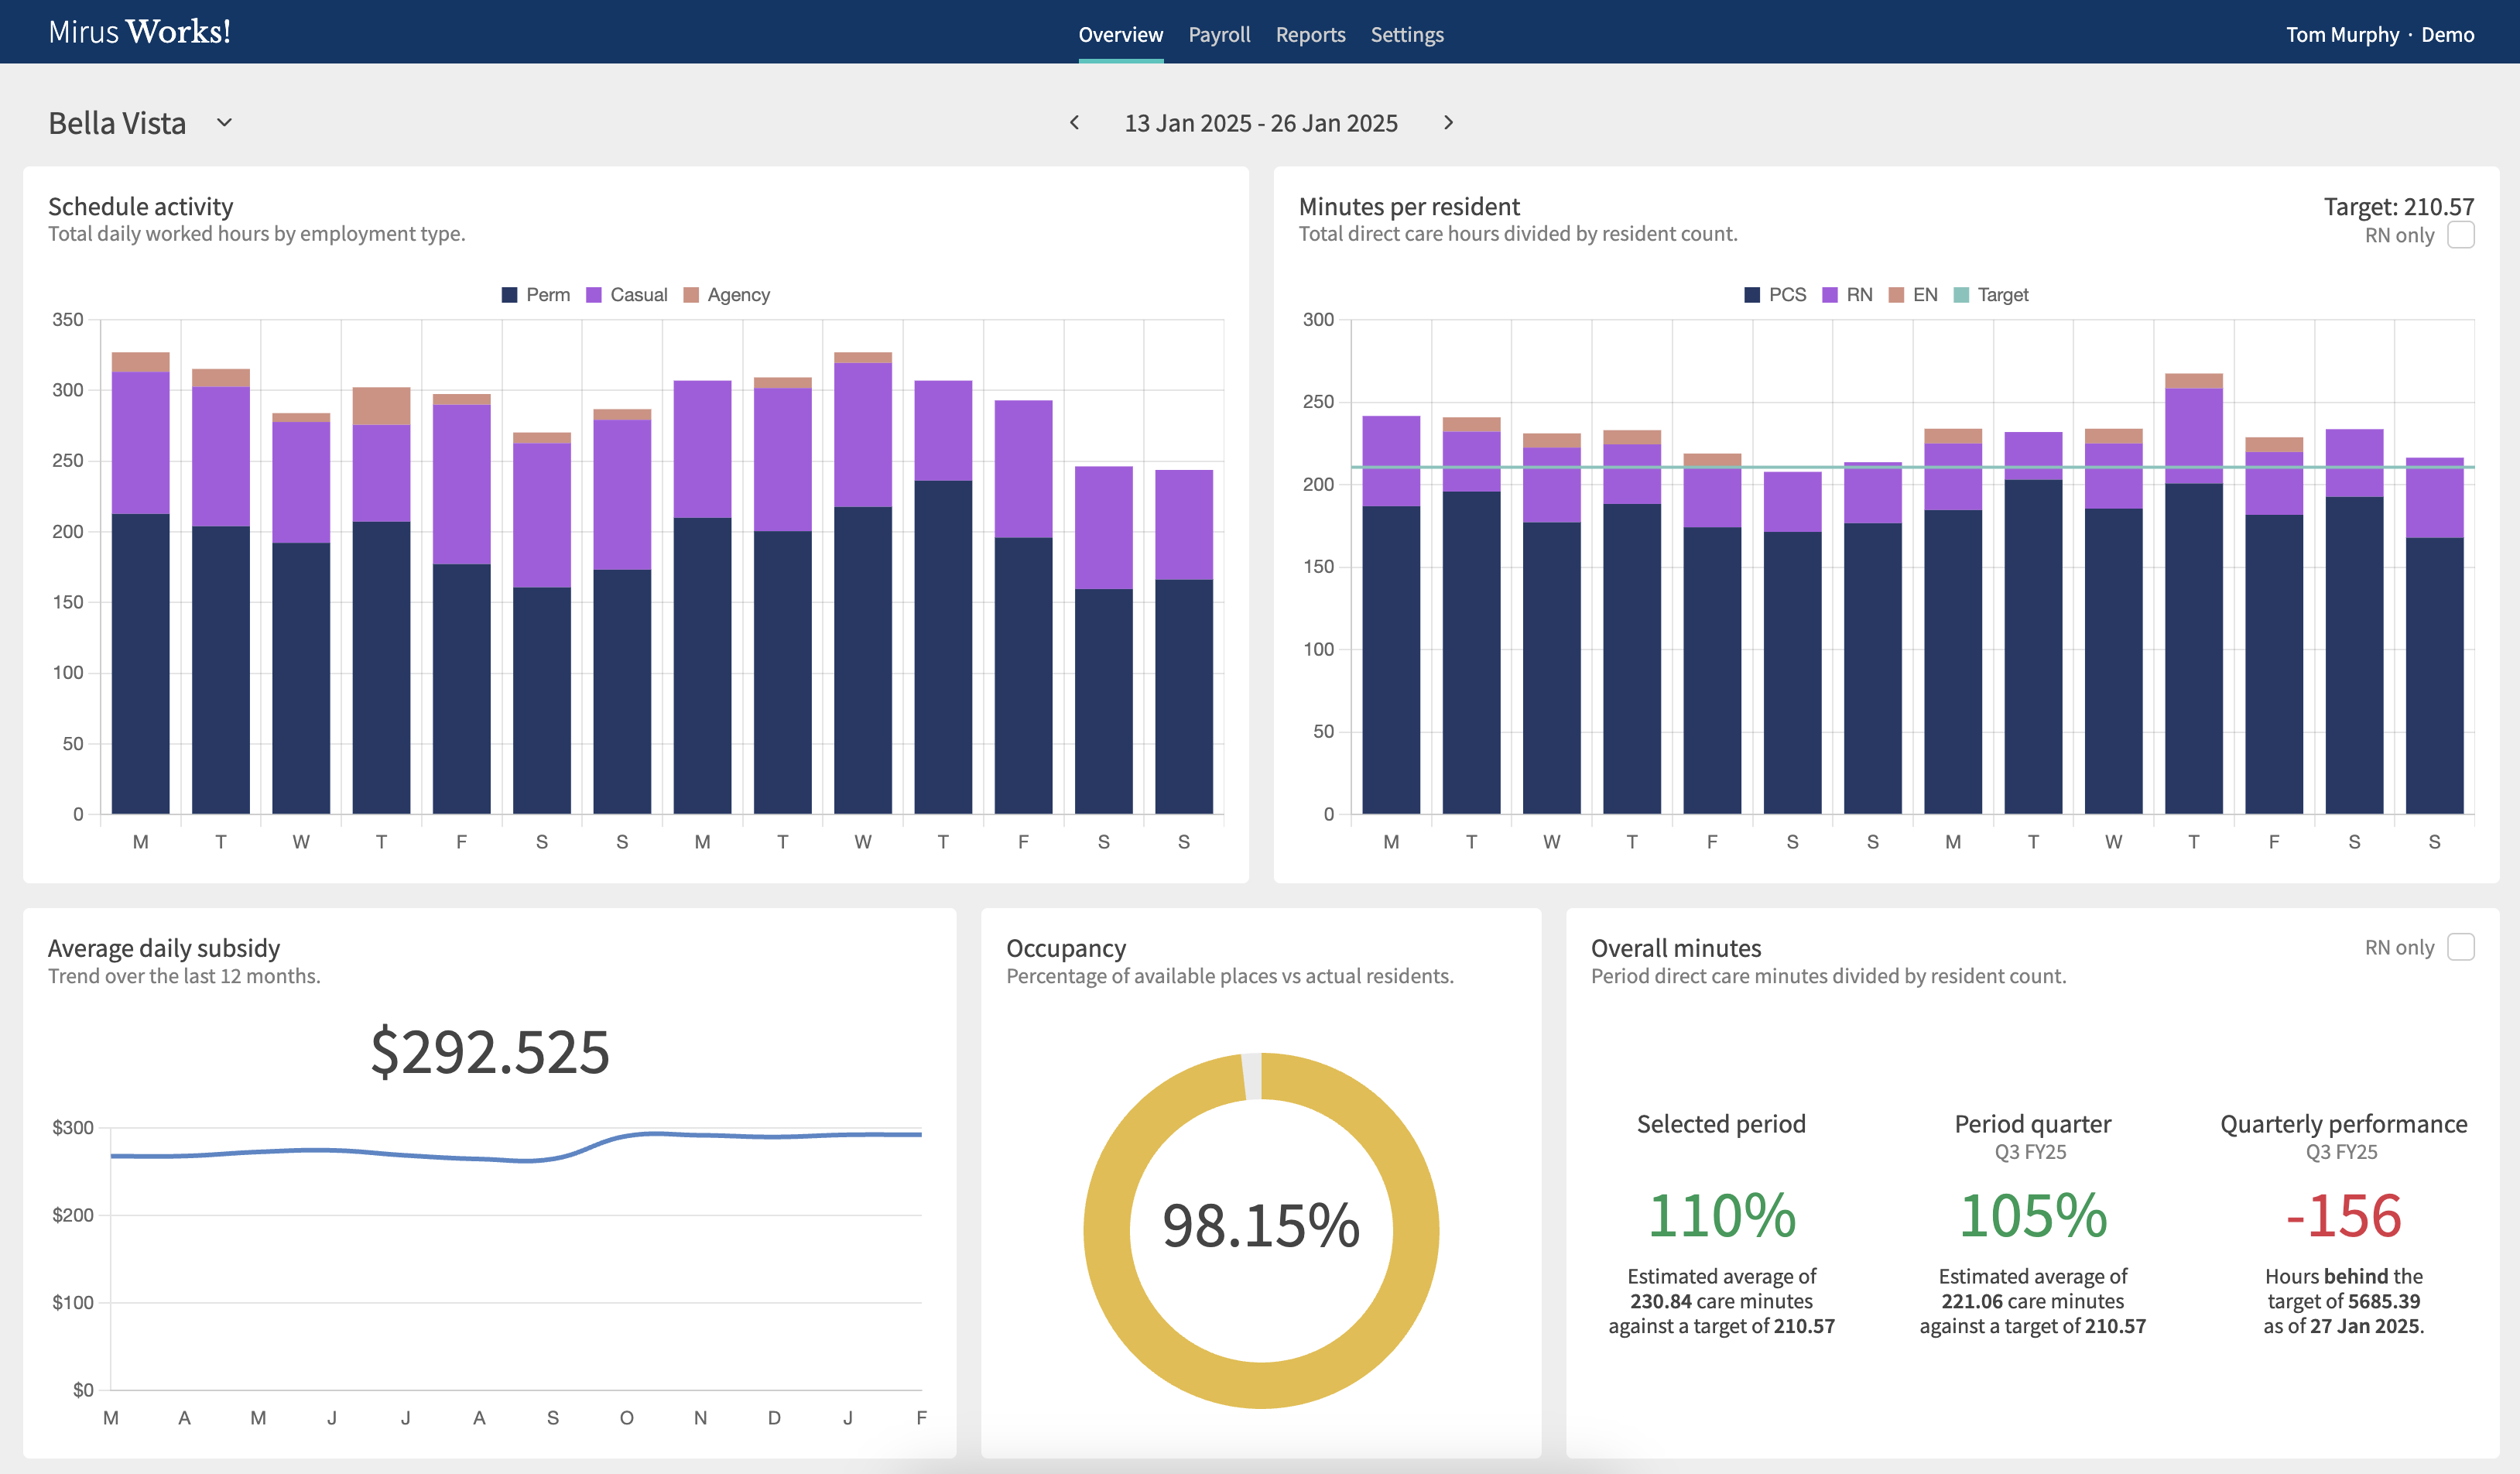
Task: Select the Bella Vista facility name
Action: pos(117,123)
